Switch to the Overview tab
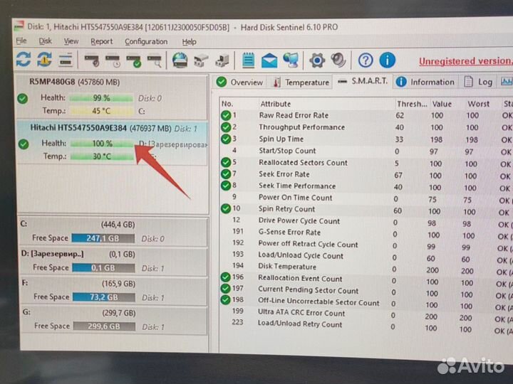Screen dimensions: 513x384 click(x=239, y=82)
